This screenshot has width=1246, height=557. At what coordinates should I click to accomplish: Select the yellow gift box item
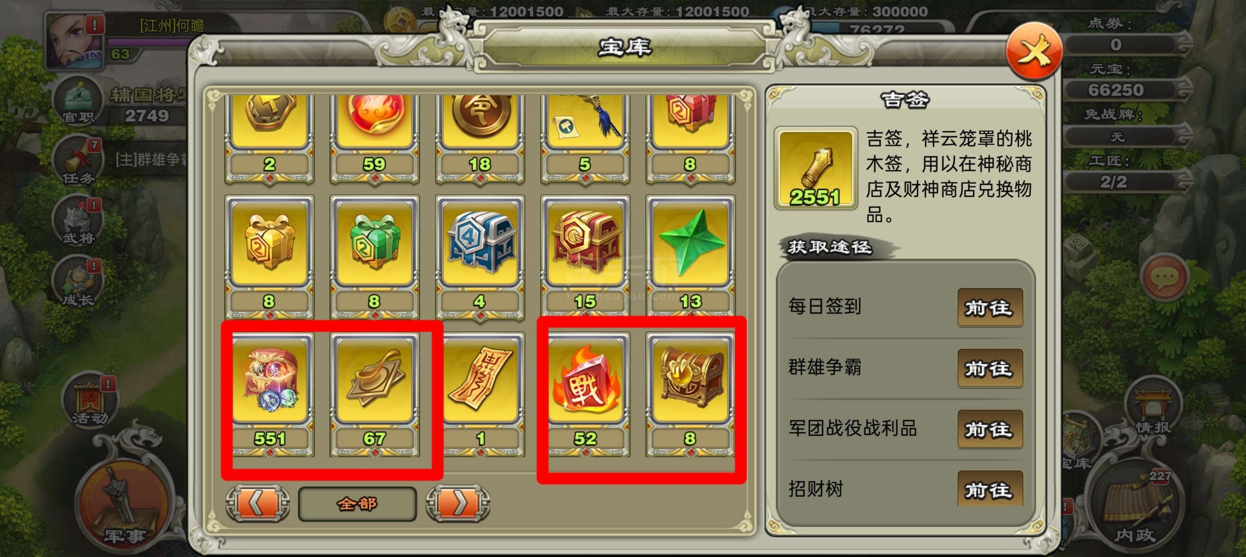click(x=269, y=257)
